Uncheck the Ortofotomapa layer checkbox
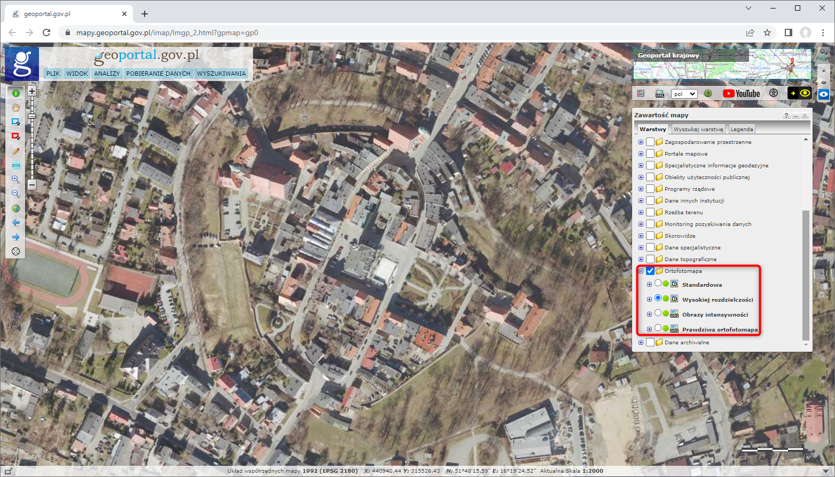835x477 pixels. 650,271
